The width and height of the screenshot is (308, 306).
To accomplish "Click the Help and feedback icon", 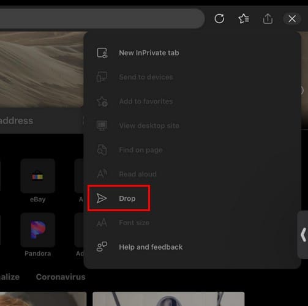I will coord(102,247).
